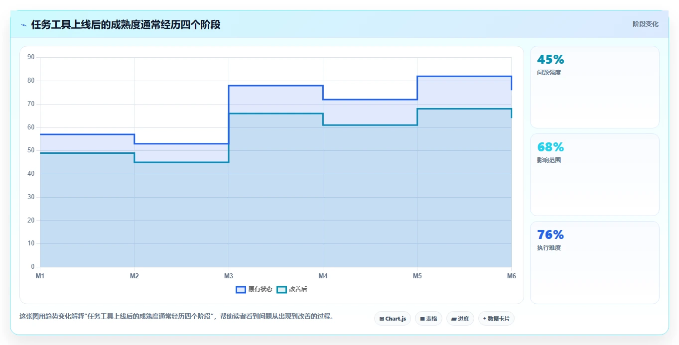
Task: Select the 进度 tag
Action: coord(460,319)
